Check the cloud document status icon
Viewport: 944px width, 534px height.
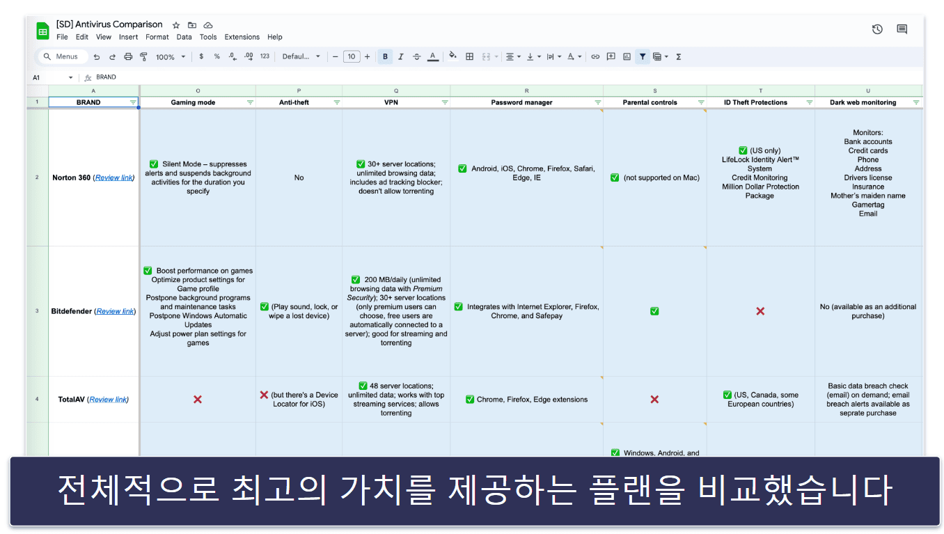(208, 25)
